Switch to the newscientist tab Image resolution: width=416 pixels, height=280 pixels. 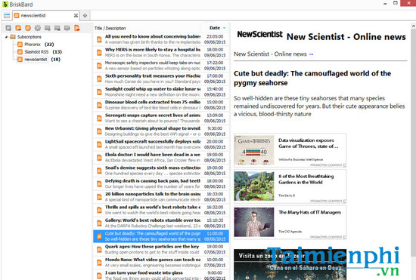point(46,16)
